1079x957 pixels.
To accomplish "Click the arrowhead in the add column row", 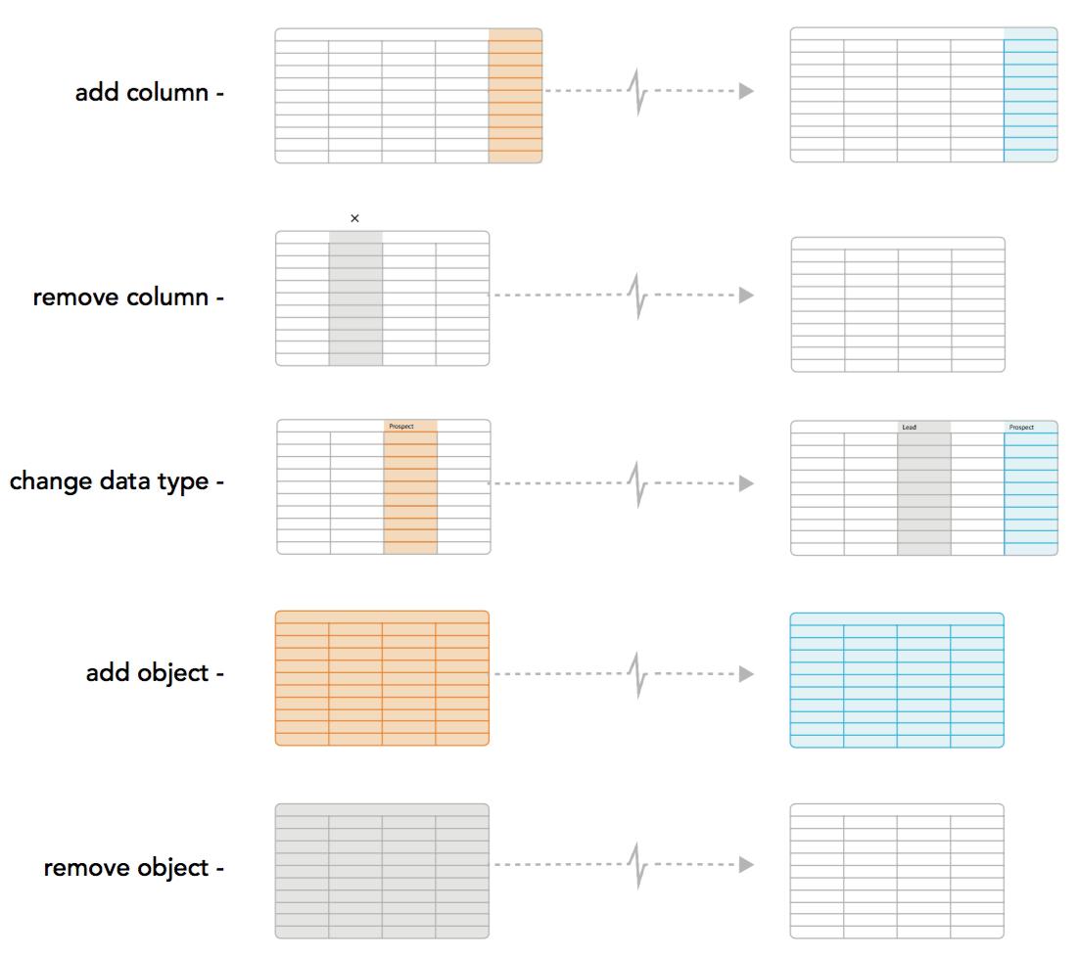I will point(746,91).
